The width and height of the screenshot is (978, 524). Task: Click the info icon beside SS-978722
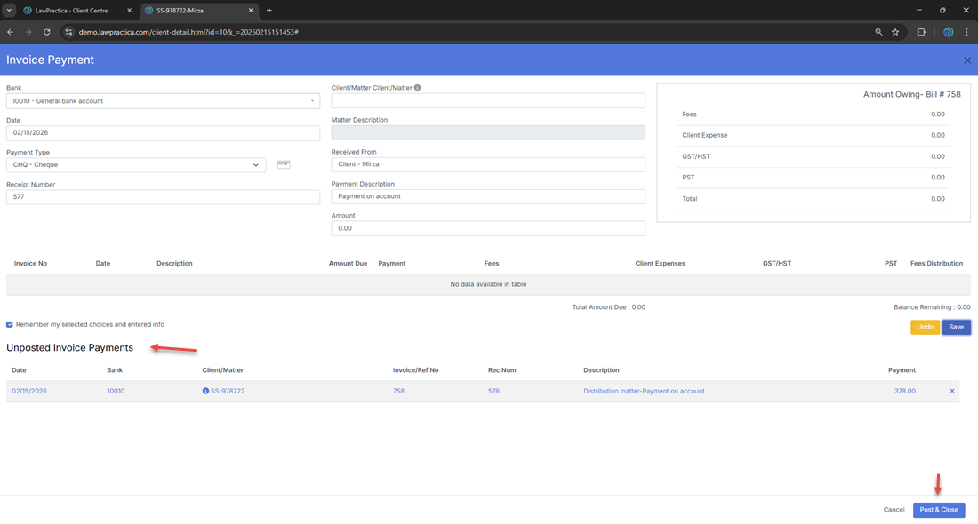(x=205, y=391)
